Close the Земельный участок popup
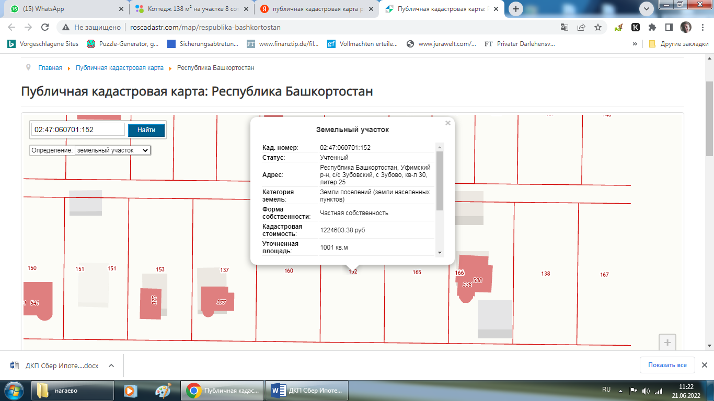Screen dimensions: 714x401 click(x=447, y=123)
